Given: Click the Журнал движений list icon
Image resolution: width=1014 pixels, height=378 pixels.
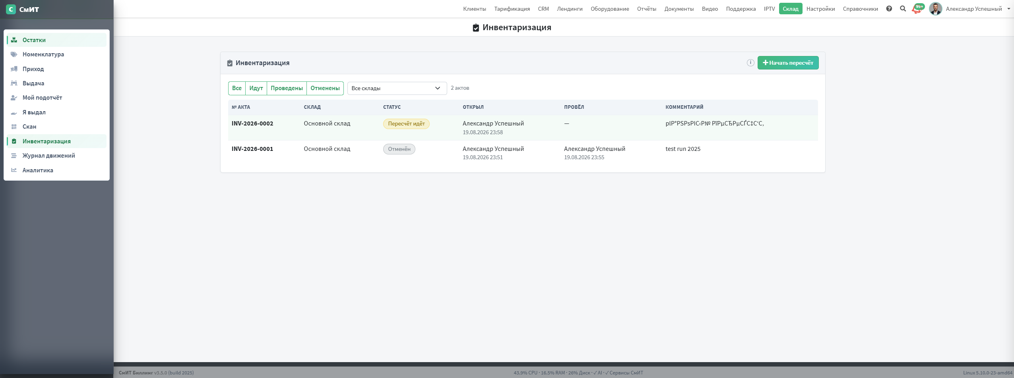Looking at the screenshot, I should [x=14, y=156].
